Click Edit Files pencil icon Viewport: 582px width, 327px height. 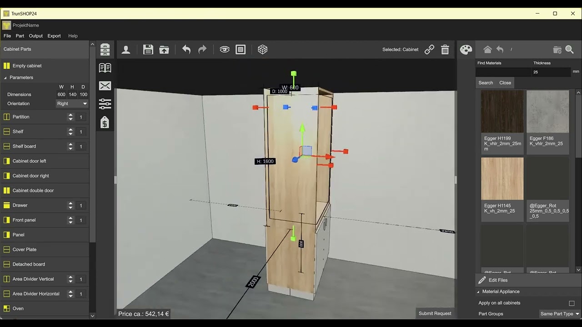pos(482,280)
